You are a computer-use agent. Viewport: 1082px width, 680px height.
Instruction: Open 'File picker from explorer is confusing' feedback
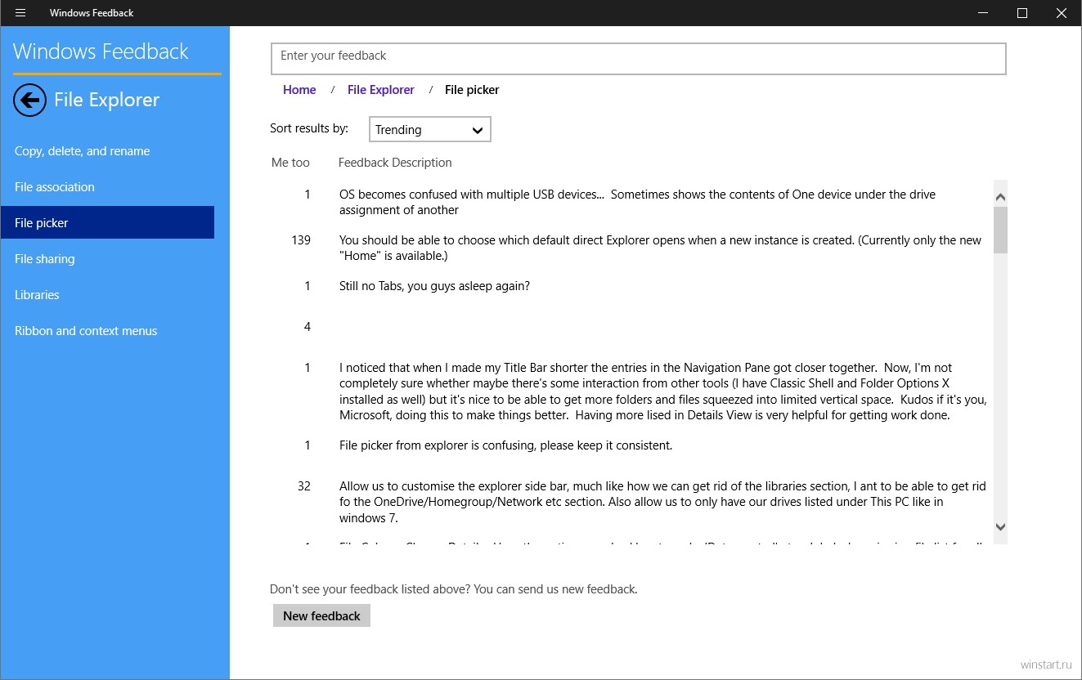click(x=505, y=445)
